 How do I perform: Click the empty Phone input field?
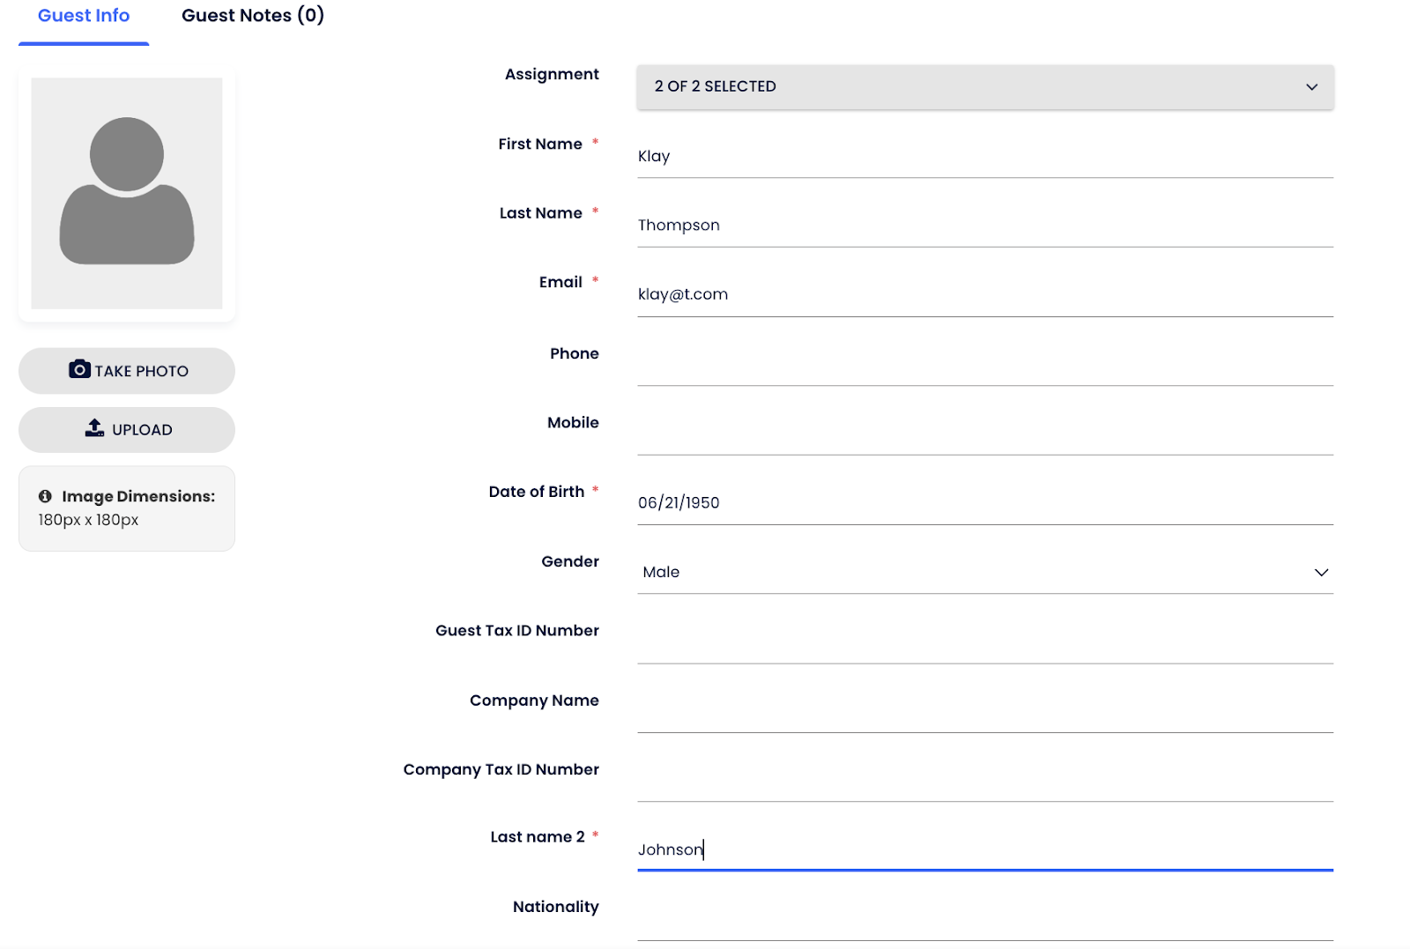pos(984,365)
